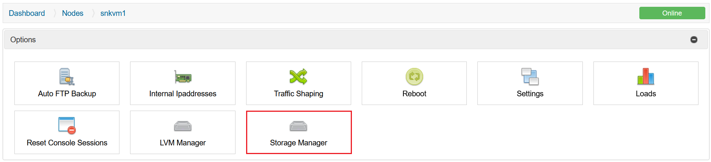Collapse the Options panel with minus icon

pyautogui.click(x=694, y=40)
